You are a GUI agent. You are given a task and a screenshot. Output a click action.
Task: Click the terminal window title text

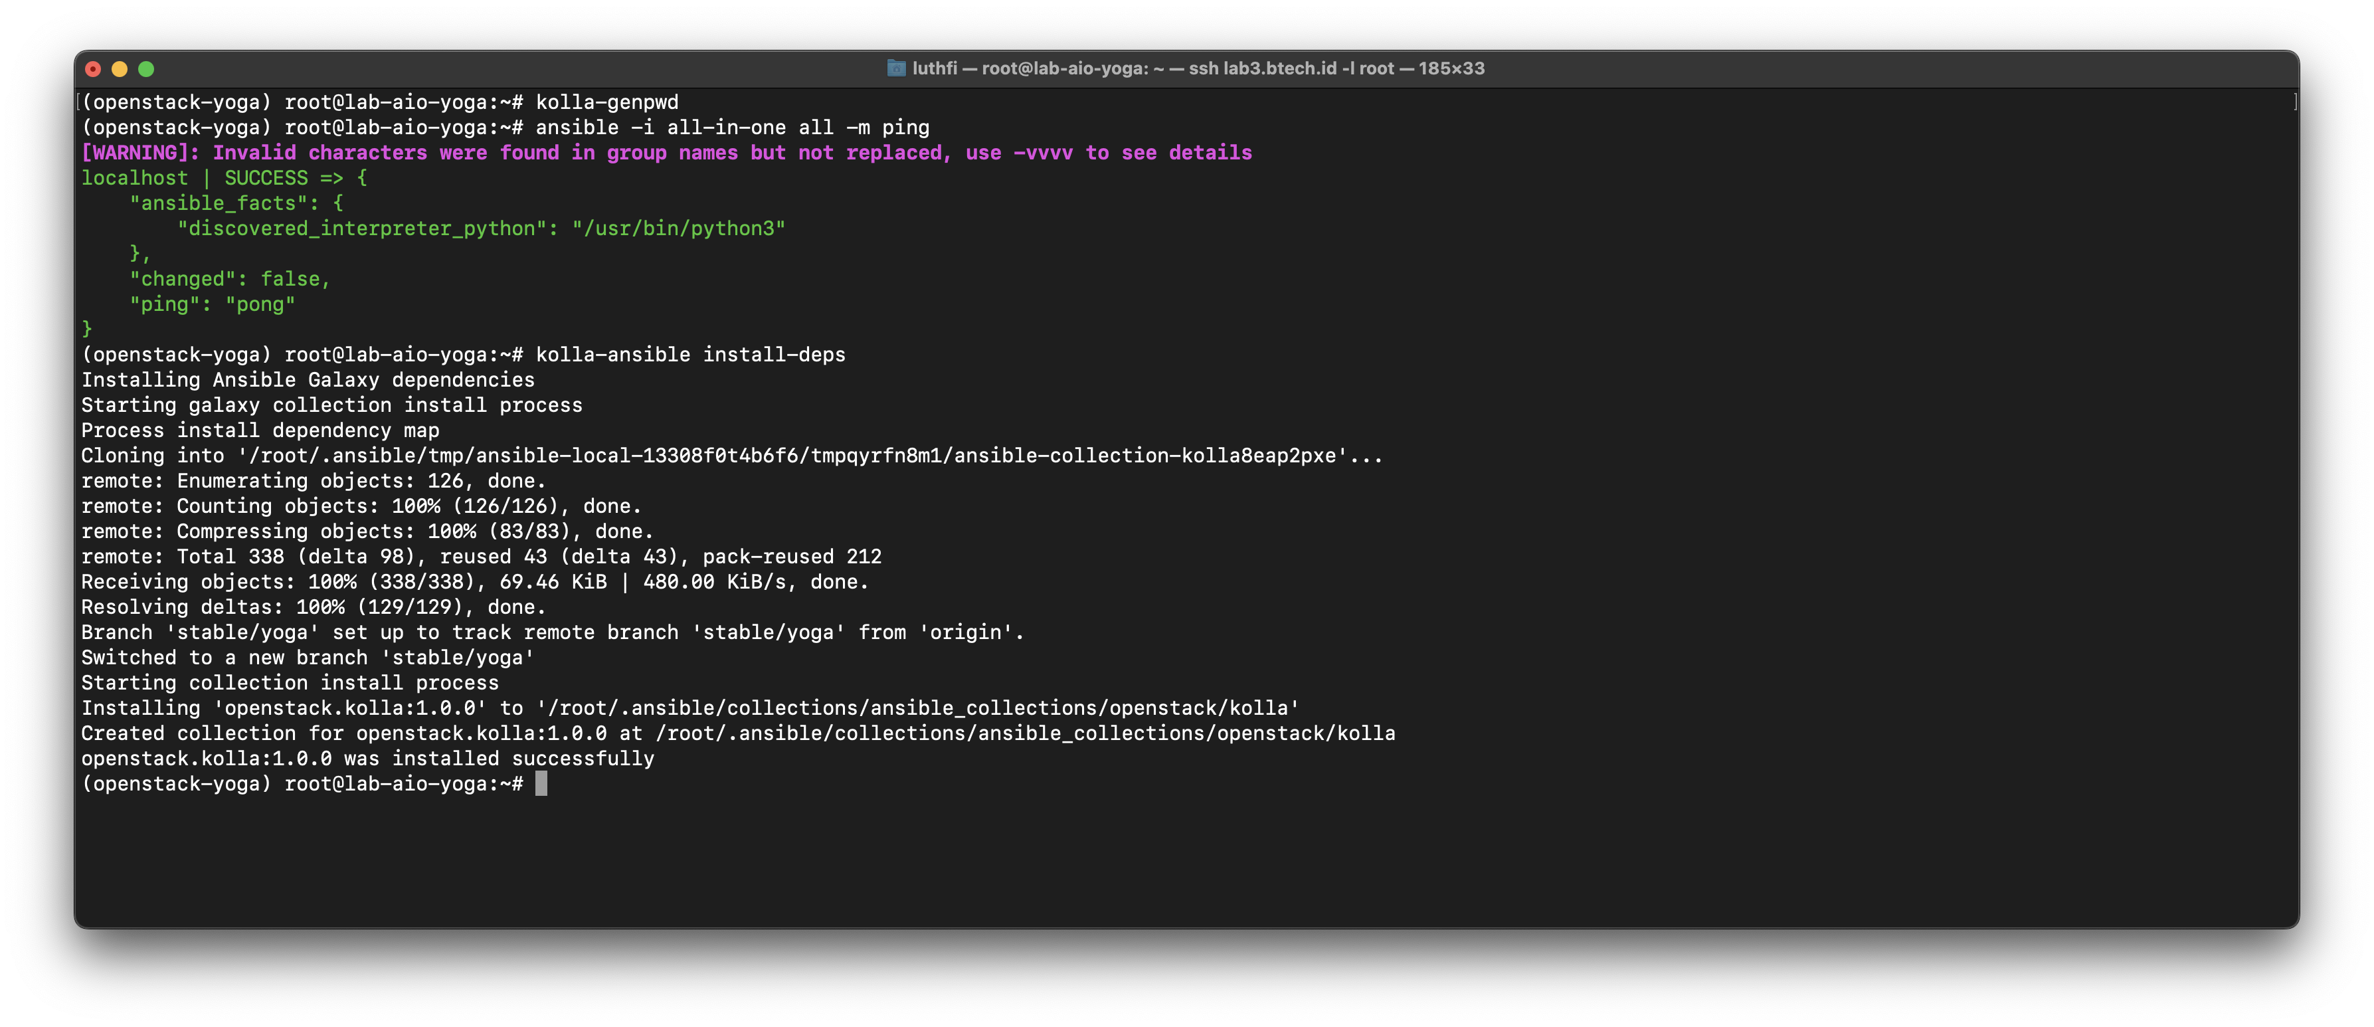point(1198,68)
